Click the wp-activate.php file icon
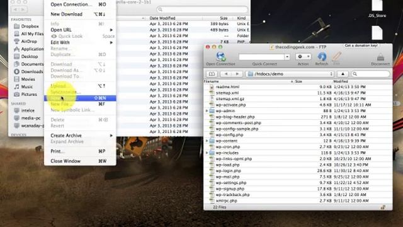 pos(212,105)
